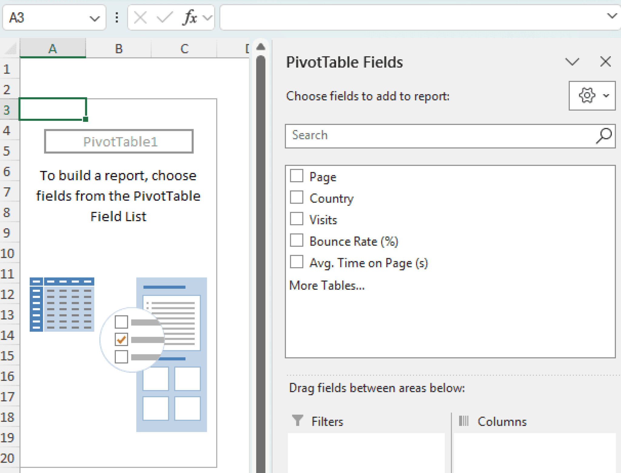This screenshot has height=473, width=621.
Task: Check the Page field checkbox
Action: pyautogui.click(x=296, y=175)
